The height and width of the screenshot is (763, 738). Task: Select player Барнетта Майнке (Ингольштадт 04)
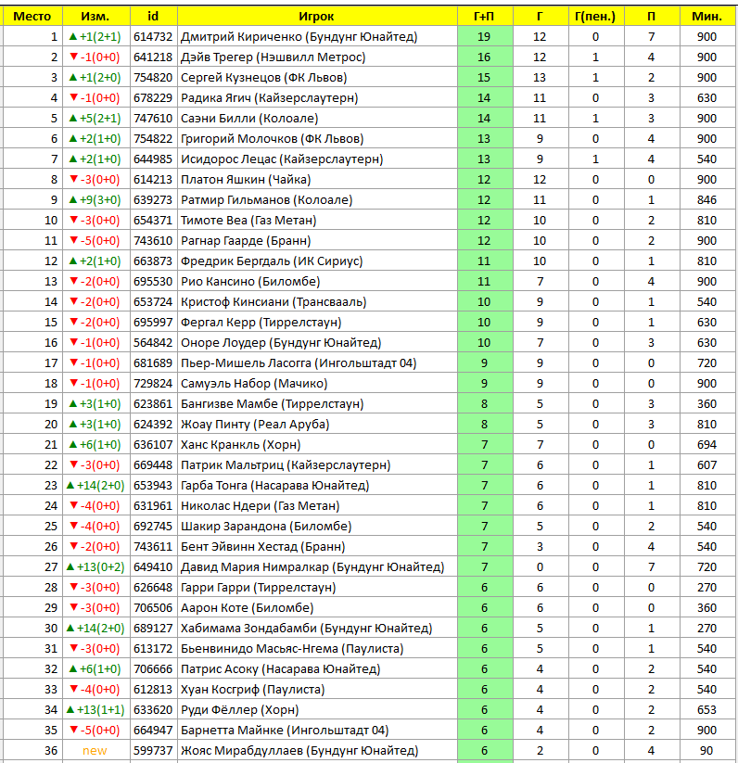[285, 731]
